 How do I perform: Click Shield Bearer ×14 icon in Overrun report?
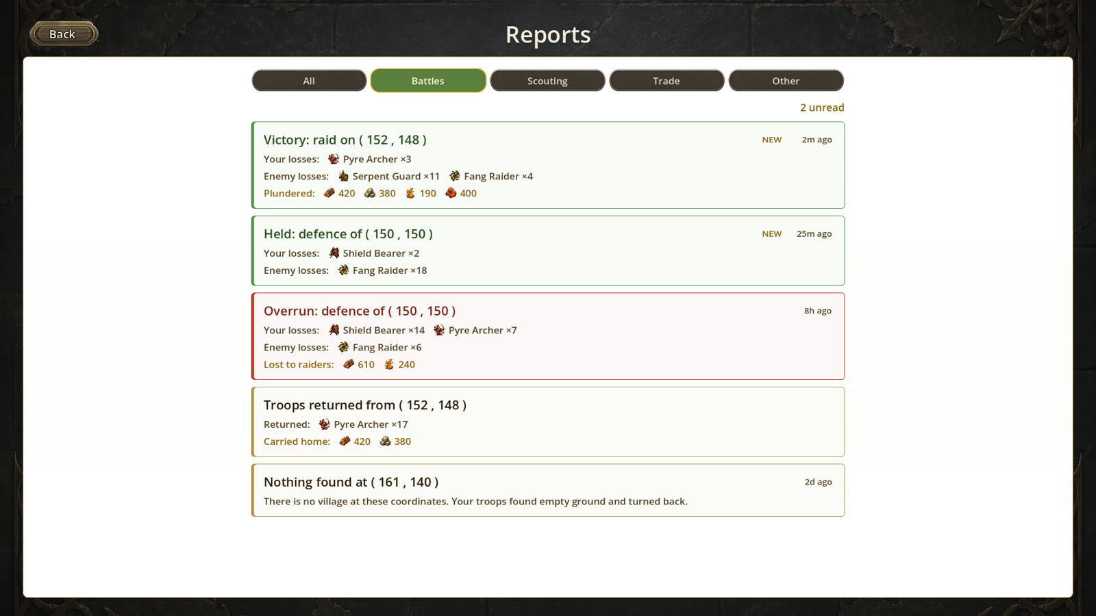[334, 330]
